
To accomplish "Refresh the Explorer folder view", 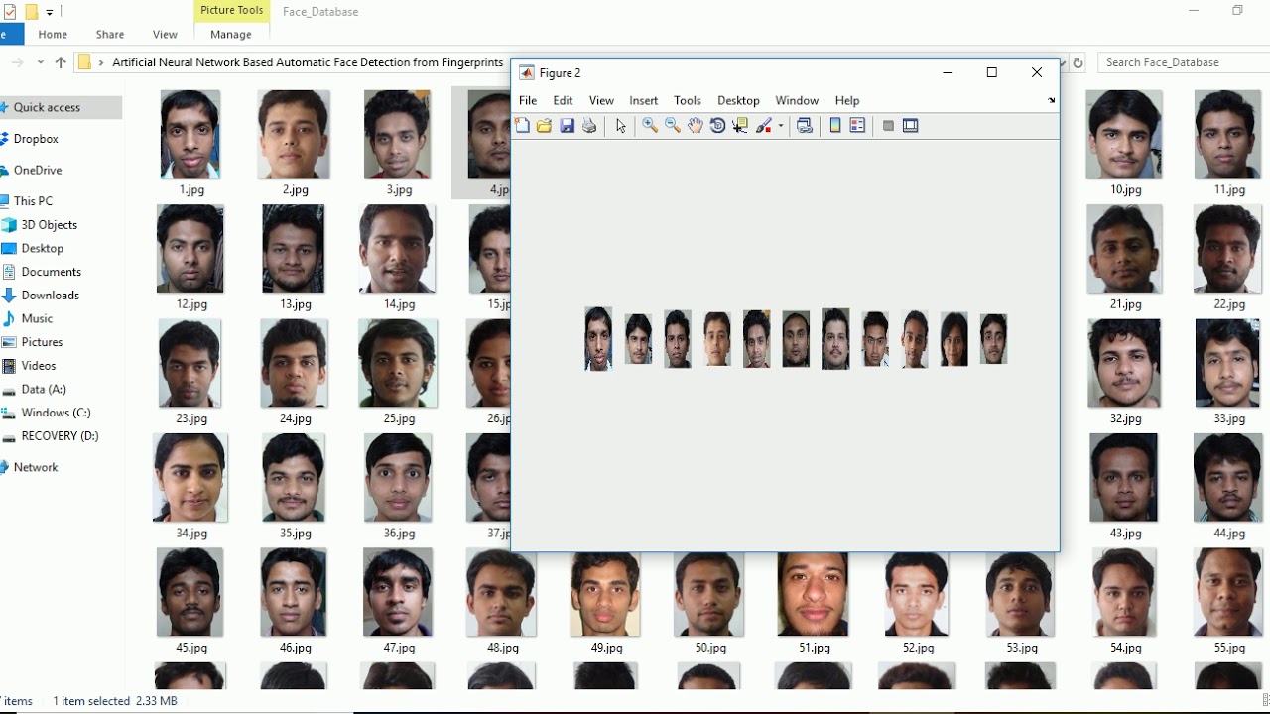I will (x=1079, y=61).
